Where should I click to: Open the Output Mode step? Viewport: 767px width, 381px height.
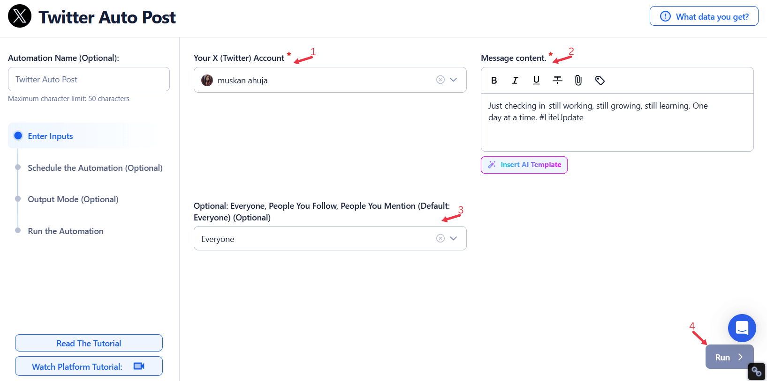[x=73, y=199]
